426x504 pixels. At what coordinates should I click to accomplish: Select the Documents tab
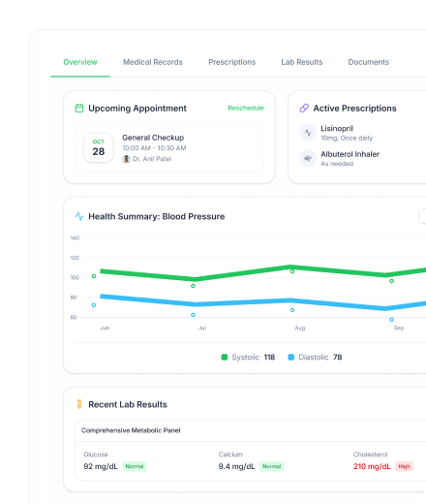coord(369,62)
